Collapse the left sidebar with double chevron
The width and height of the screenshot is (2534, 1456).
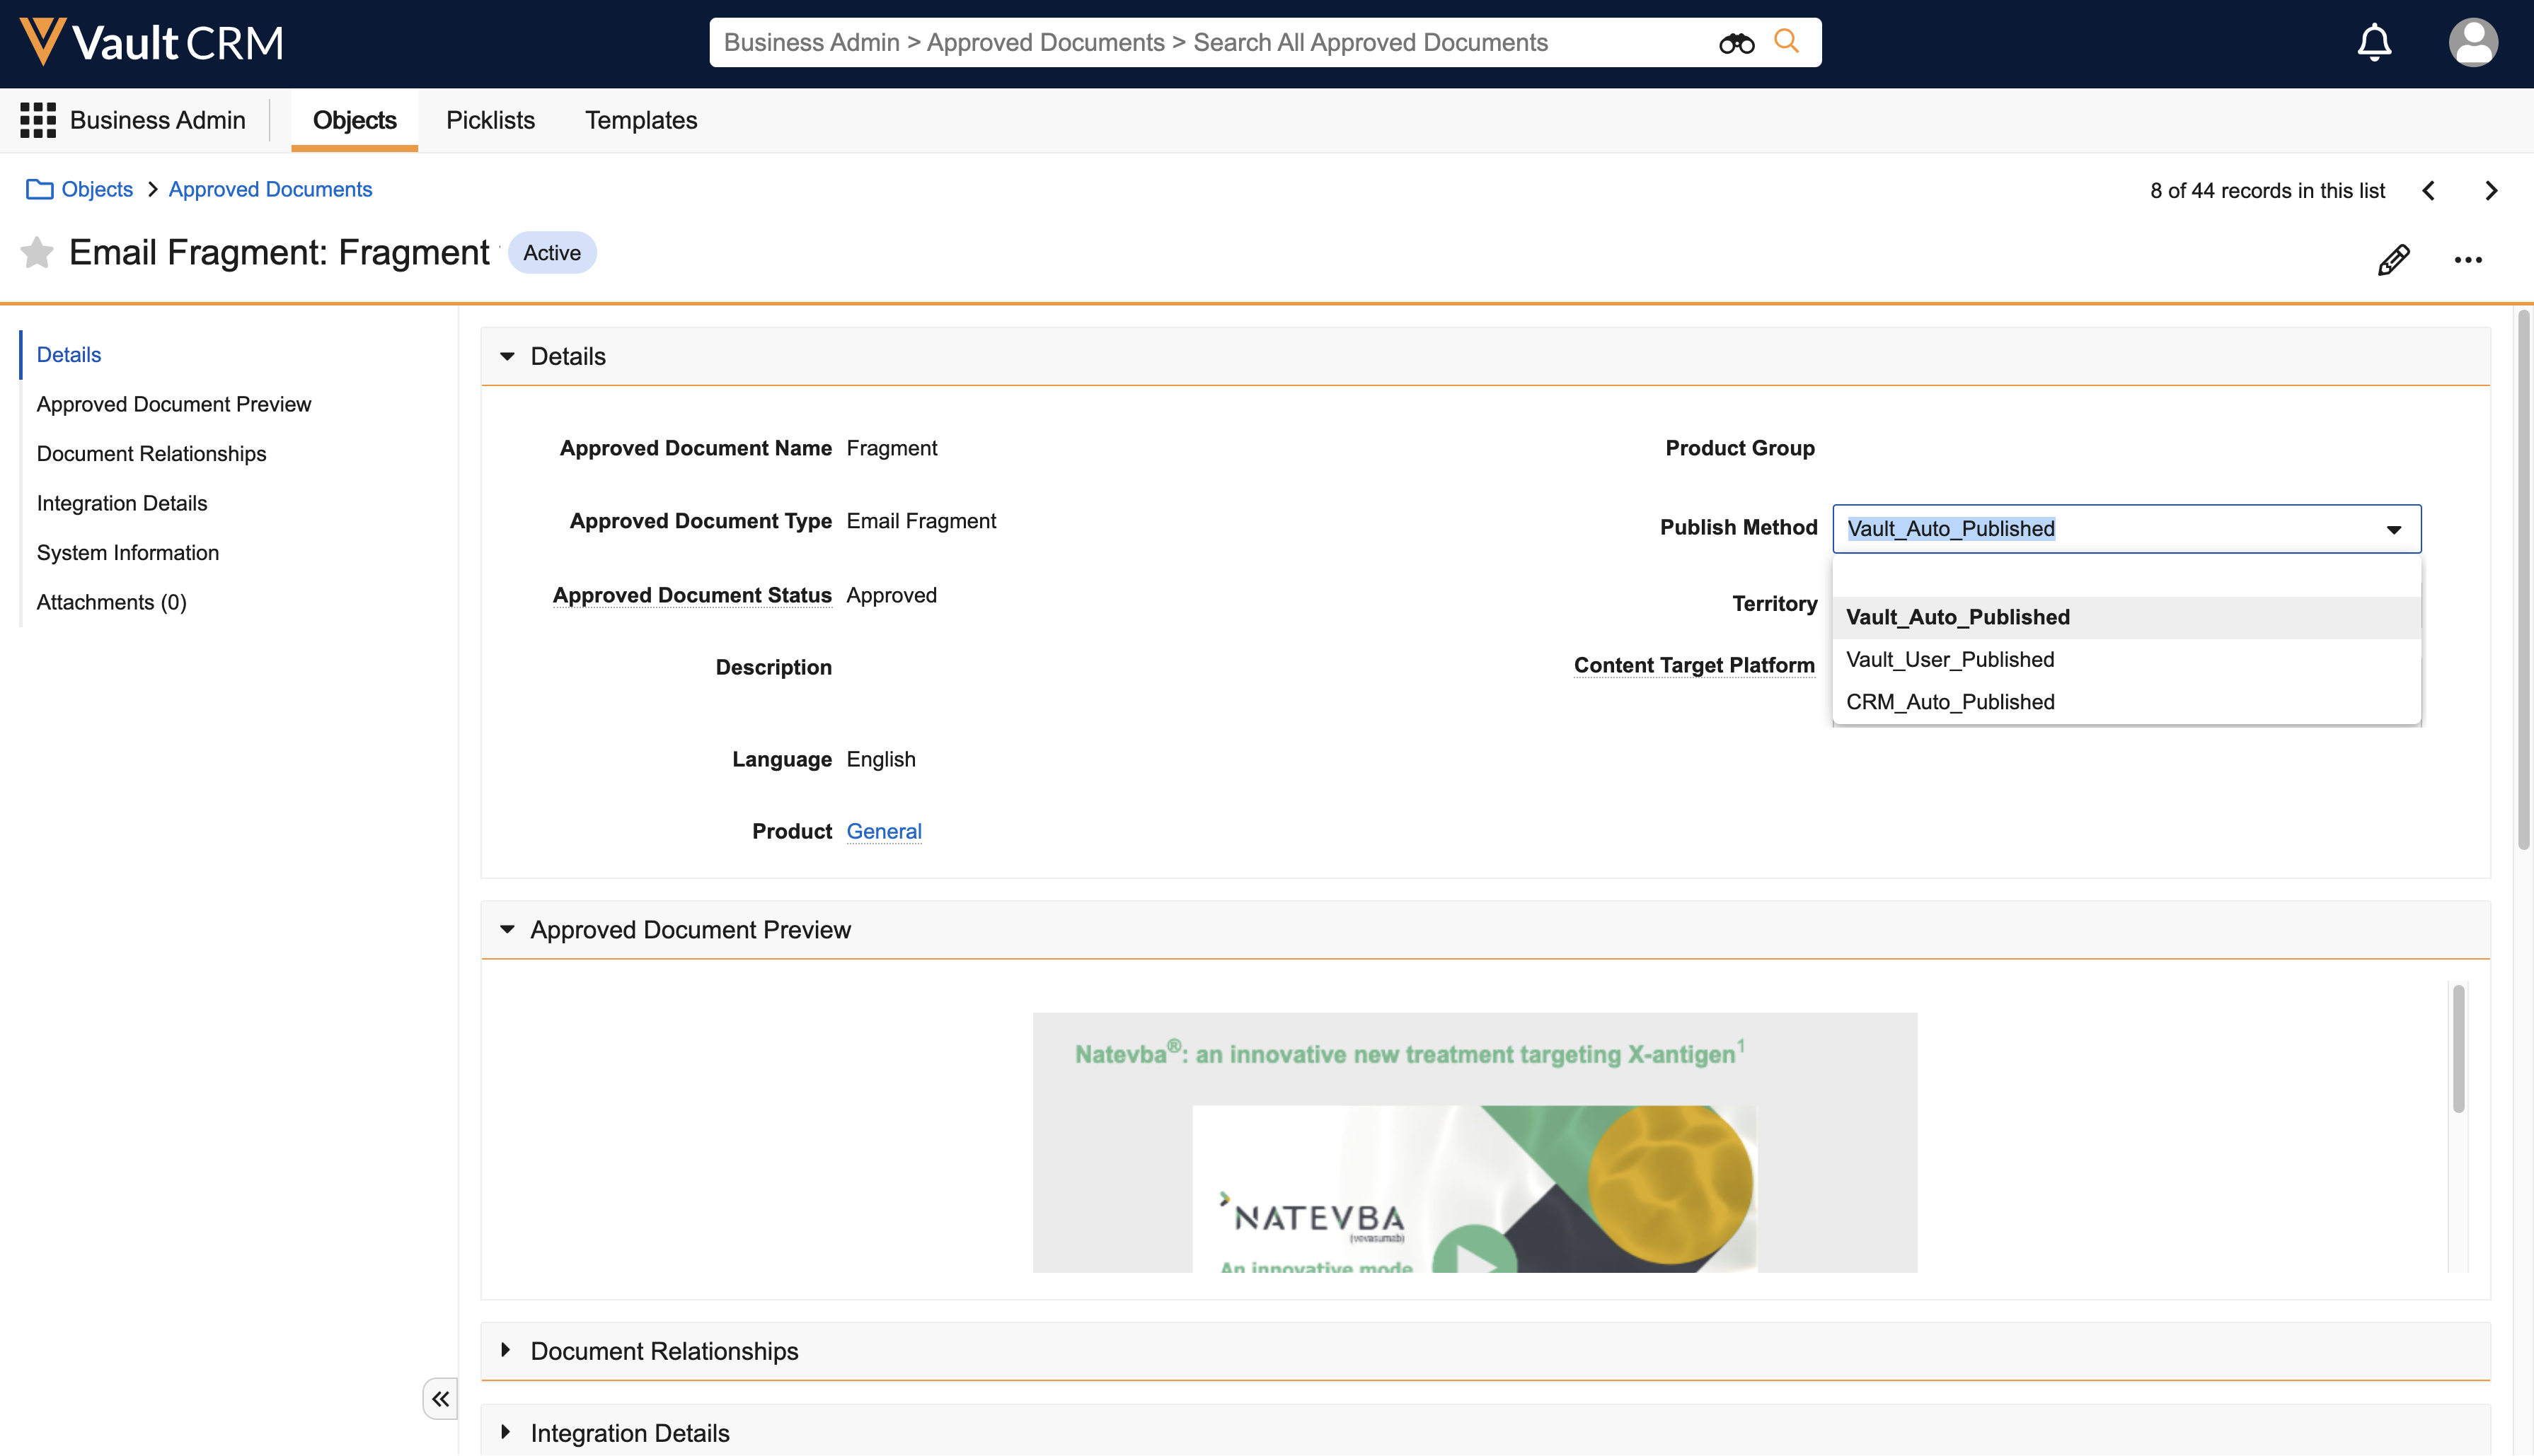(440, 1398)
